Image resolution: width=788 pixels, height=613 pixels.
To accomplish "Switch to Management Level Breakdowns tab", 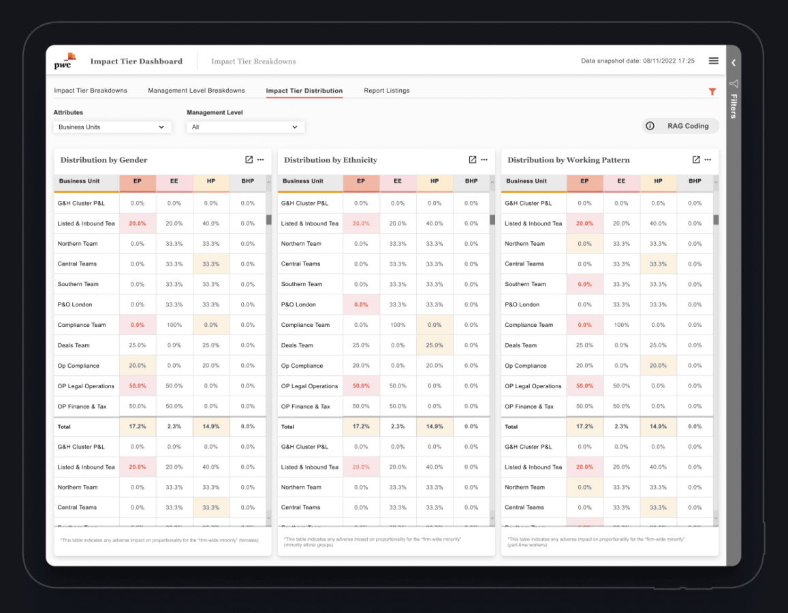I will [x=196, y=91].
